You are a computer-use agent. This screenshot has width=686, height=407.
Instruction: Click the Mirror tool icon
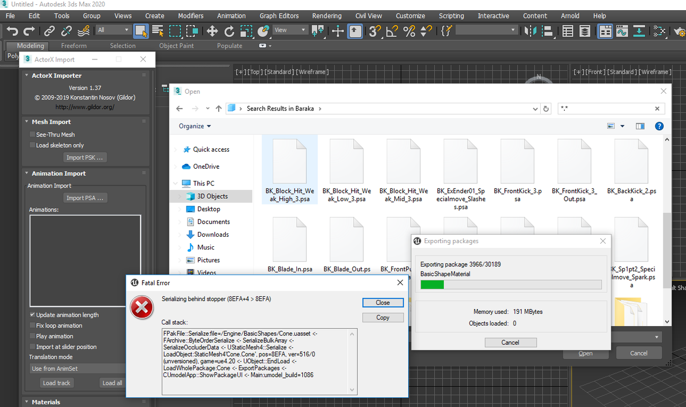(531, 31)
